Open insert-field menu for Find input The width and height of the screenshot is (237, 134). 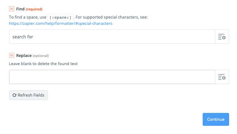[222, 37]
